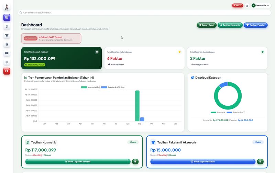The width and height of the screenshot is (275, 173).
Task: Open the cosmetics bottle sidebar icon
Action: point(7,26)
